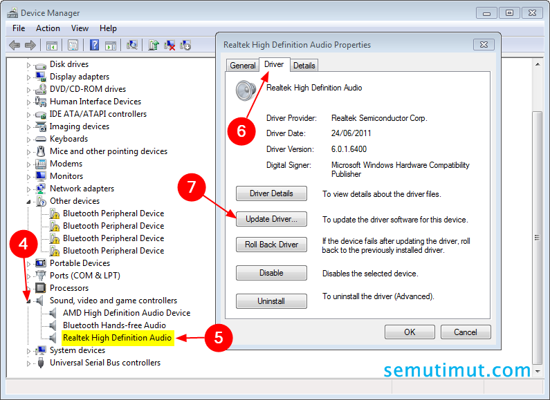Expand the System devices node
Viewport: 550px width, 400px height.
28,351
